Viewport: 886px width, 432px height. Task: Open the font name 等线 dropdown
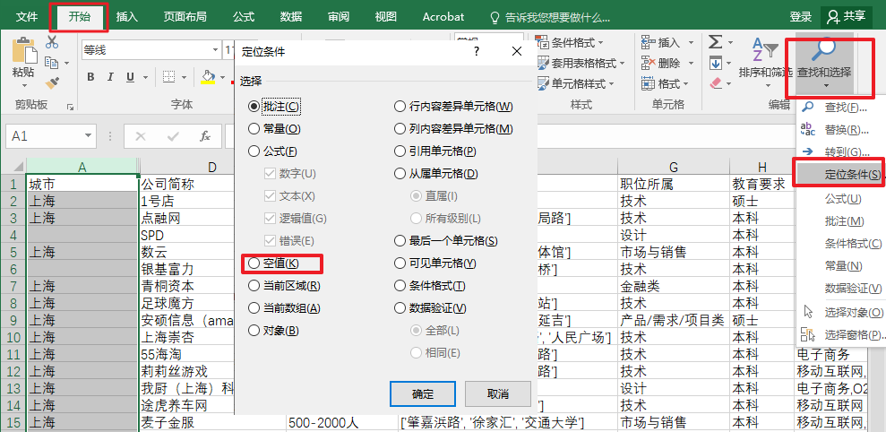tap(215, 50)
